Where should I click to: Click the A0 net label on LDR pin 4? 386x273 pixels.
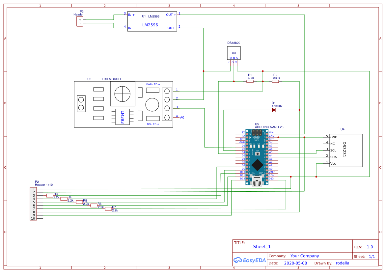[x=182, y=117]
